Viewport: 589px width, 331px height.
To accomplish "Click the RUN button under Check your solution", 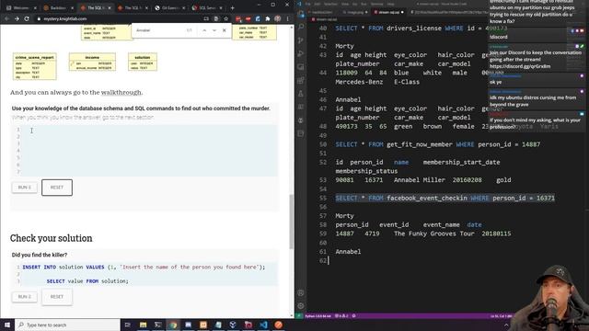I will click(x=25, y=296).
